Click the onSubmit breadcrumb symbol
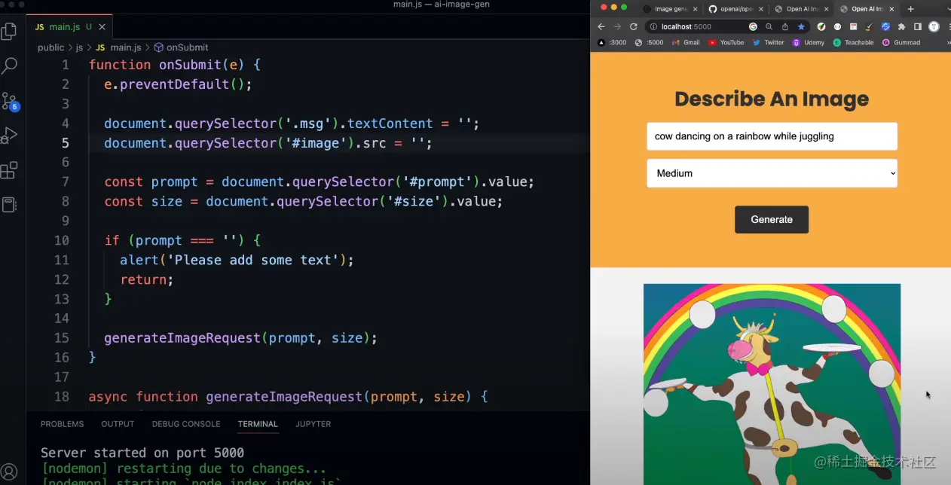 coord(181,47)
